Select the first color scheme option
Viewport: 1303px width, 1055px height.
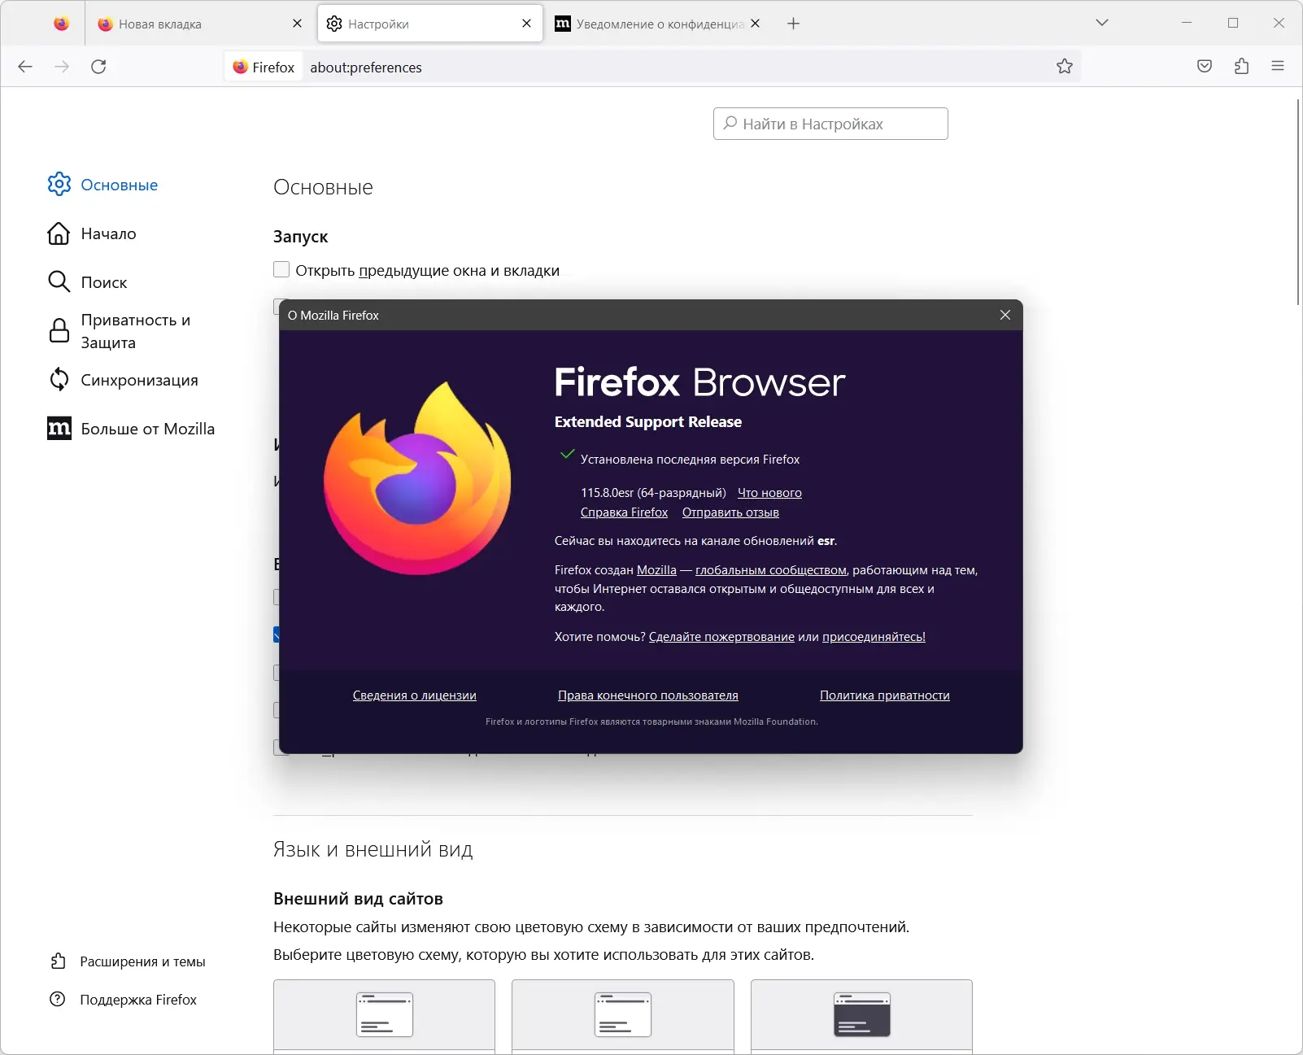pos(384,1015)
